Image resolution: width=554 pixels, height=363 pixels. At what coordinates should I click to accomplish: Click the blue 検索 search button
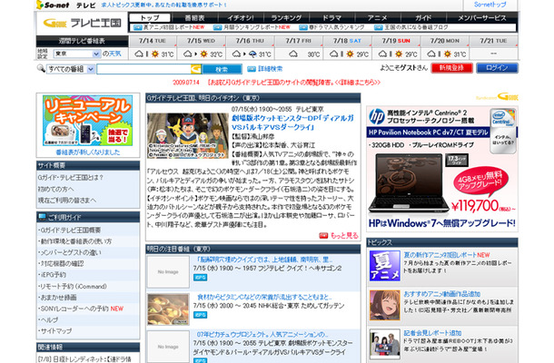click(x=222, y=69)
